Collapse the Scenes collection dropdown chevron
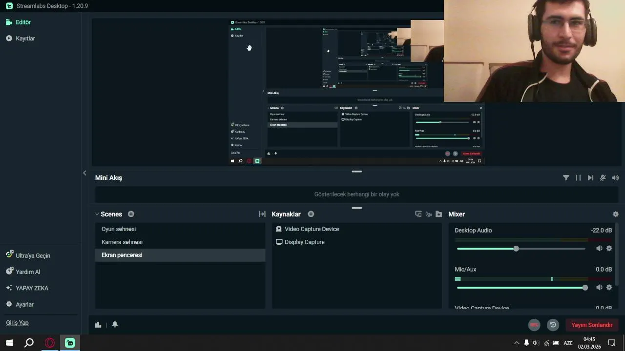Image resolution: width=625 pixels, height=351 pixels. [x=97, y=214]
